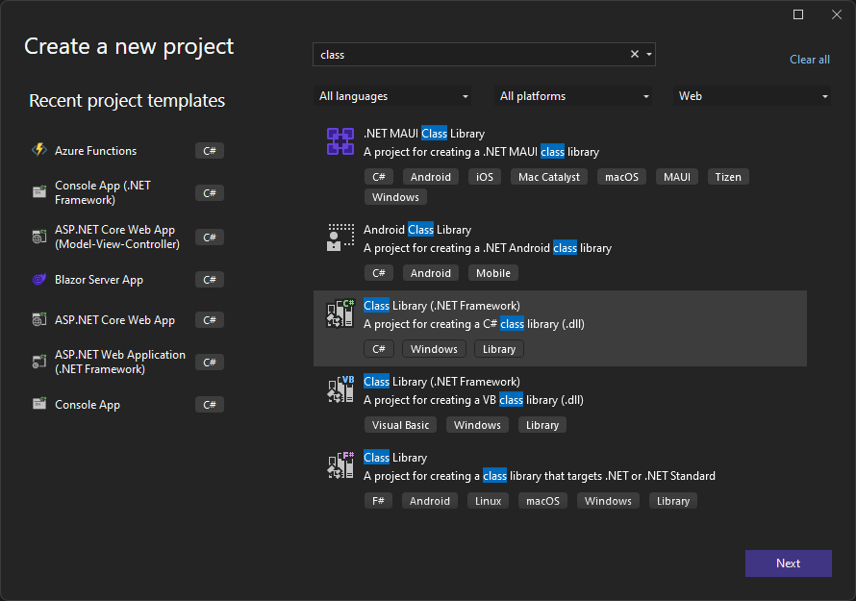Image resolution: width=856 pixels, height=601 pixels.
Task: Click the C# tag next to Azure Functions
Action: (210, 151)
